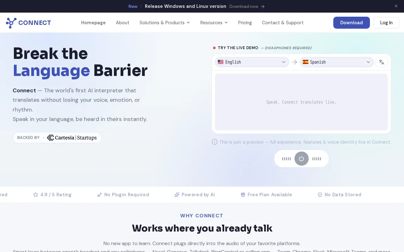Click the 'WHY CONNECT' heading
Screen dimensions: 404x252
(202, 216)
